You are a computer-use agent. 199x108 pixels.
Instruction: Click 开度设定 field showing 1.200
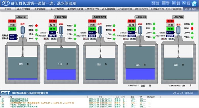pyautogui.click(x=170, y=33)
